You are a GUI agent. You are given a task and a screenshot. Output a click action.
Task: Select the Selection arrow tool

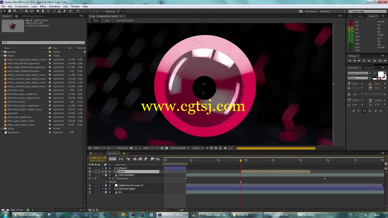[4, 11]
